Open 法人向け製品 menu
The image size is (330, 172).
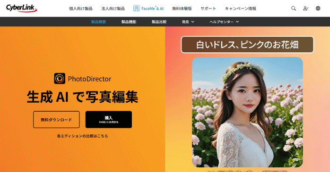click(x=113, y=8)
